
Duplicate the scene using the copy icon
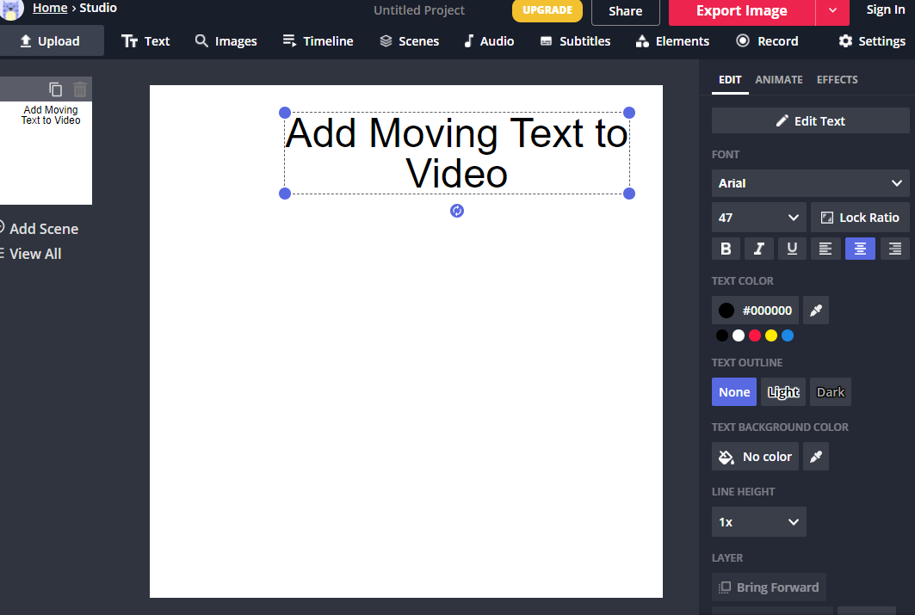coord(55,89)
